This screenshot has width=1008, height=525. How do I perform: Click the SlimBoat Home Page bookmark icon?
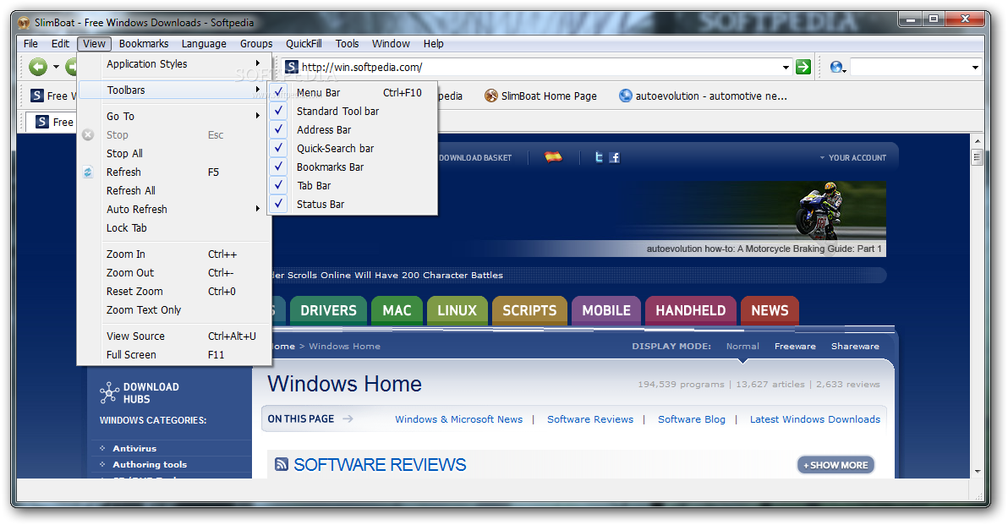click(x=491, y=96)
